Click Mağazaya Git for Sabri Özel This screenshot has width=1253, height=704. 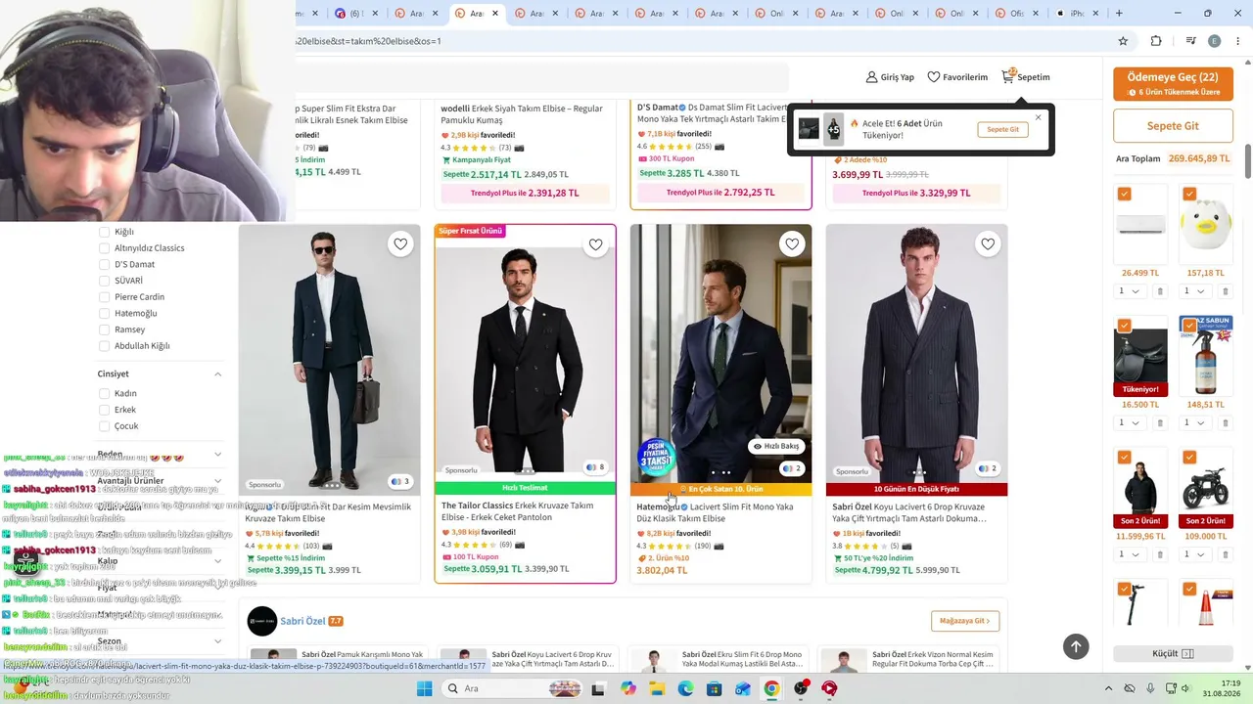(x=965, y=621)
